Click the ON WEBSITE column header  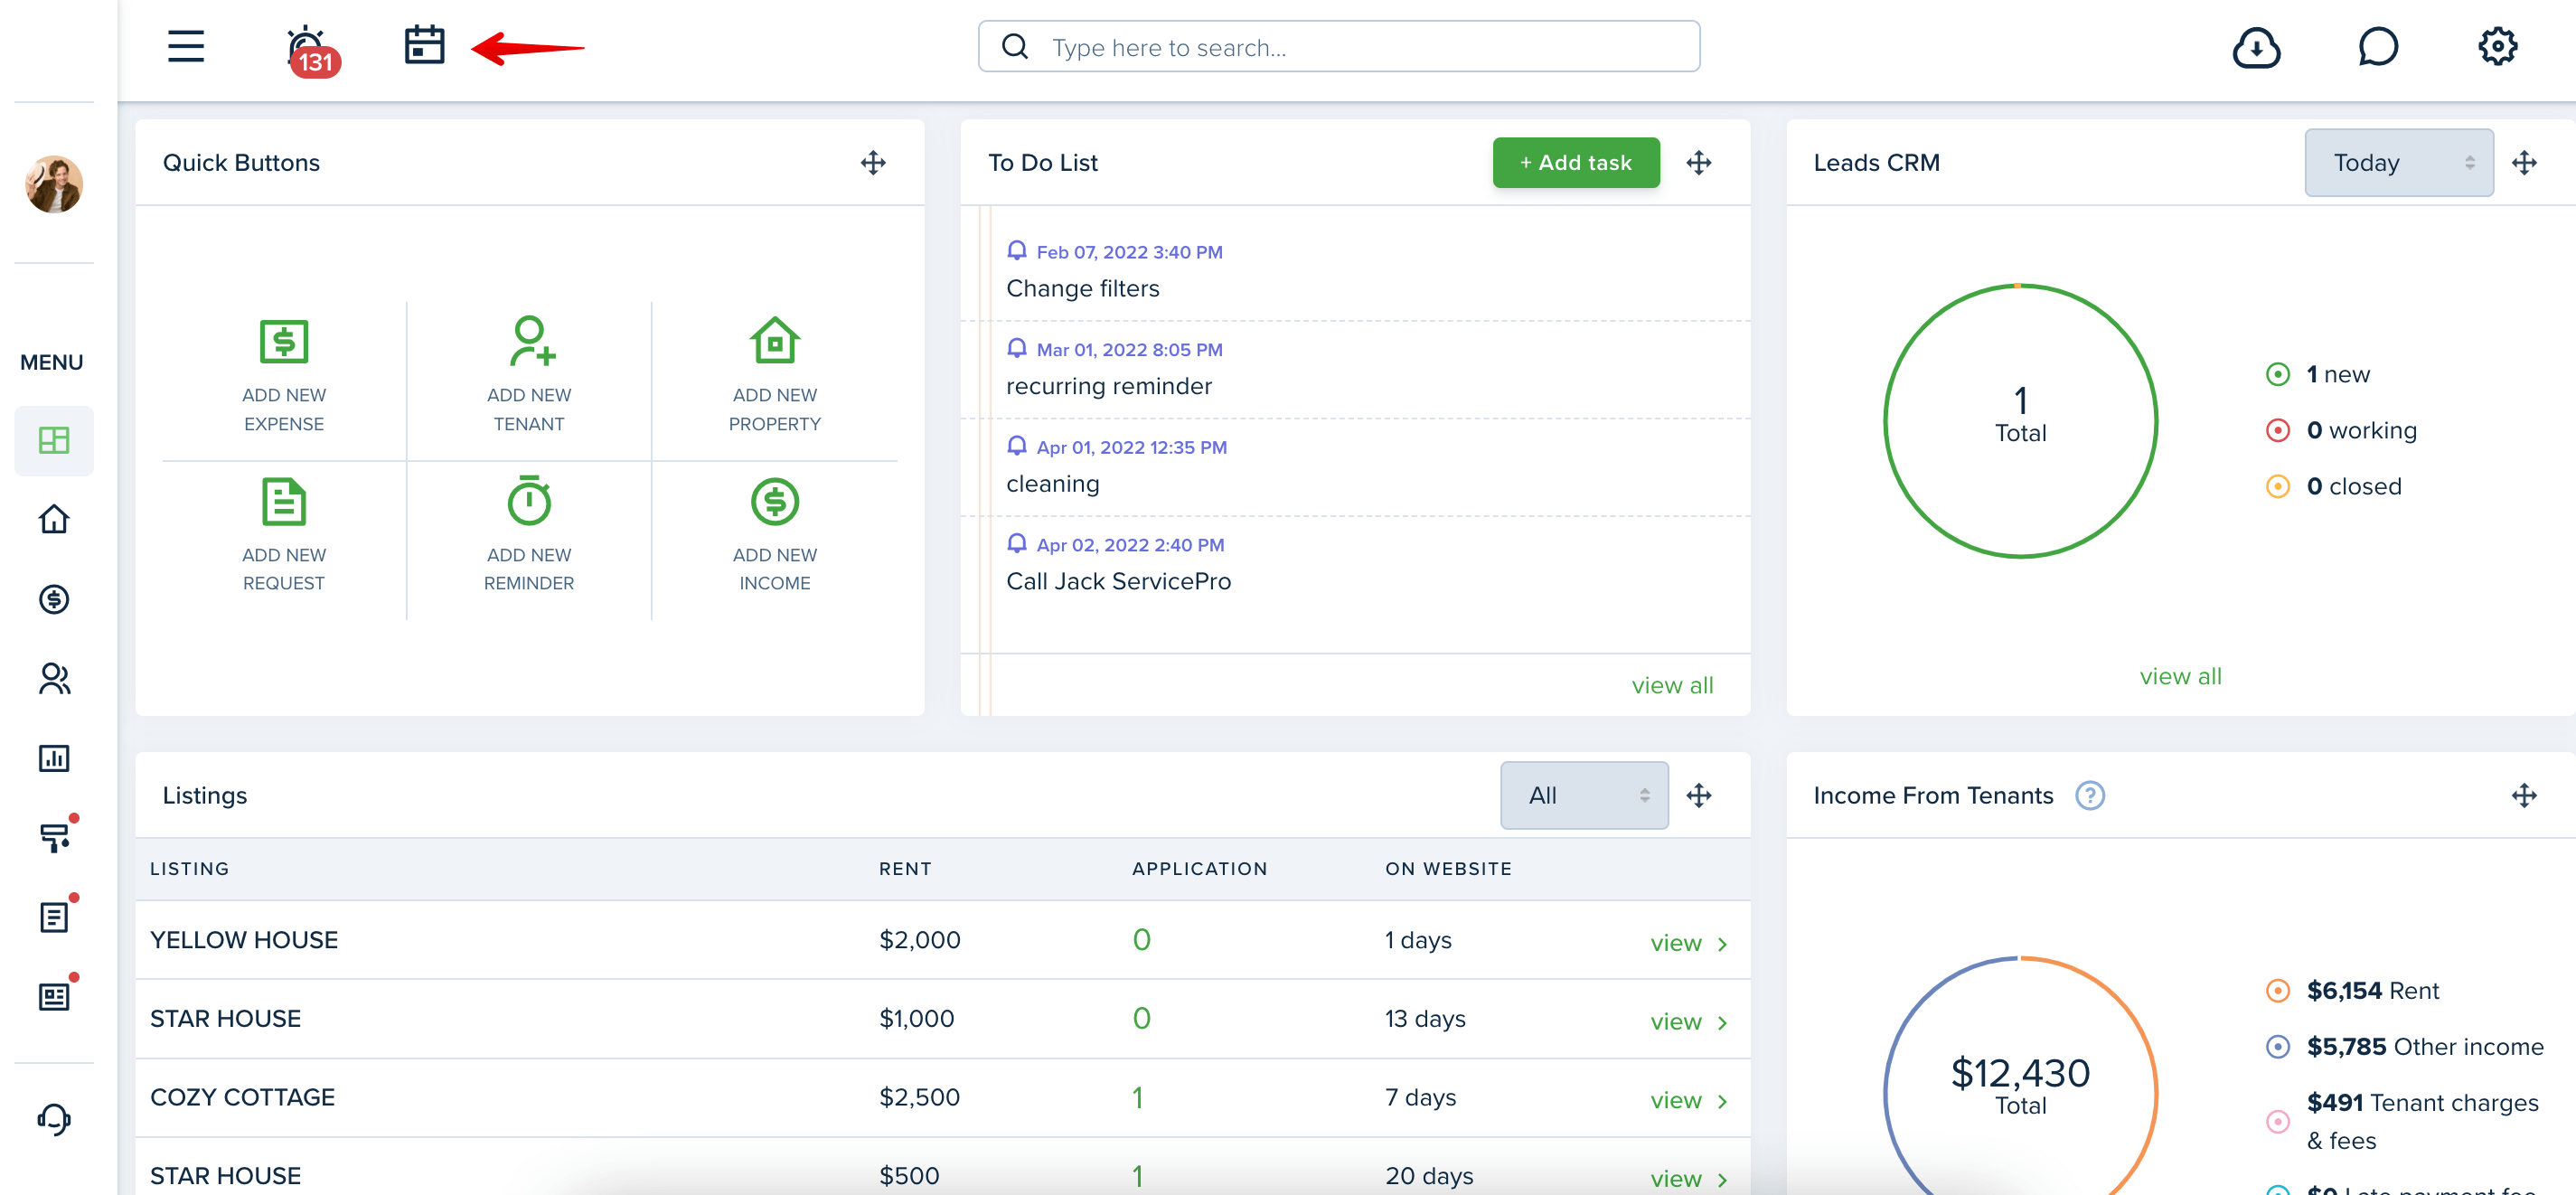(1448, 869)
